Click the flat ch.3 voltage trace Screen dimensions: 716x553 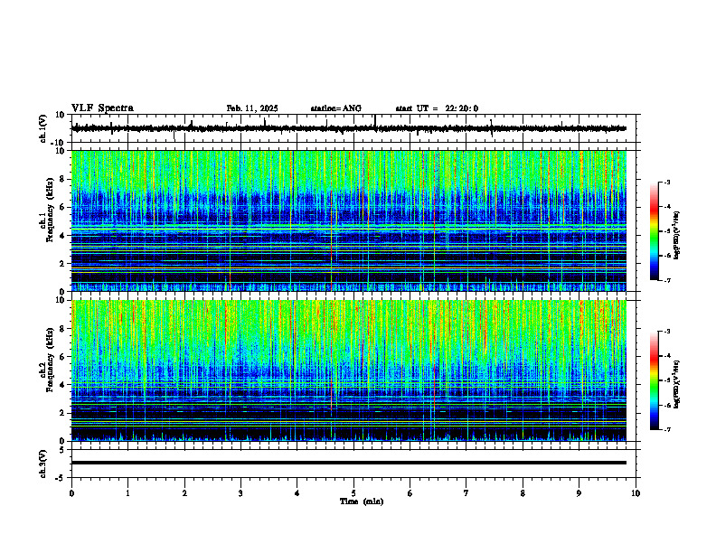click(x=349, y=463)
